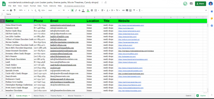Open text rotation dropdown
Screen dimensions: 214x99
tap(118, 10)
